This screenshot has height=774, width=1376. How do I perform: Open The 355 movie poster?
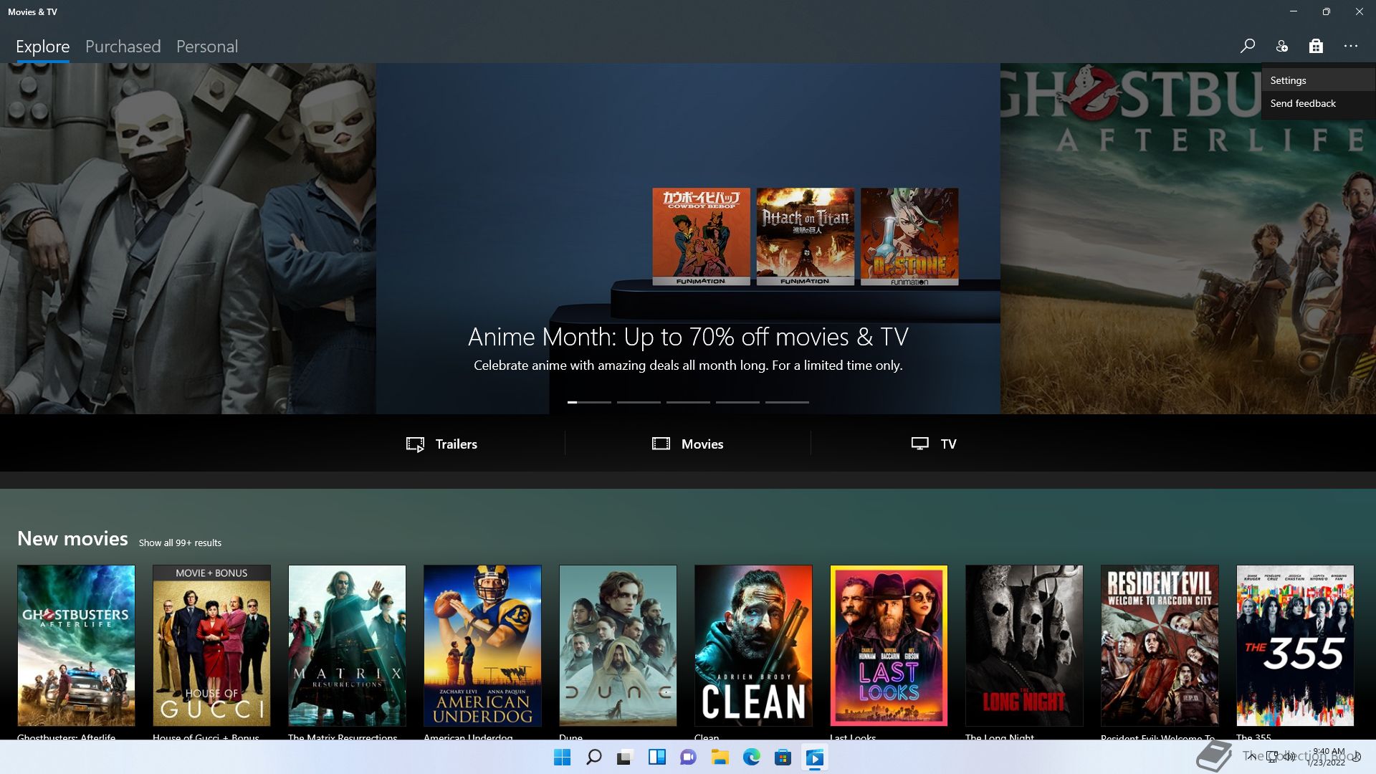tap(1295, 646)
